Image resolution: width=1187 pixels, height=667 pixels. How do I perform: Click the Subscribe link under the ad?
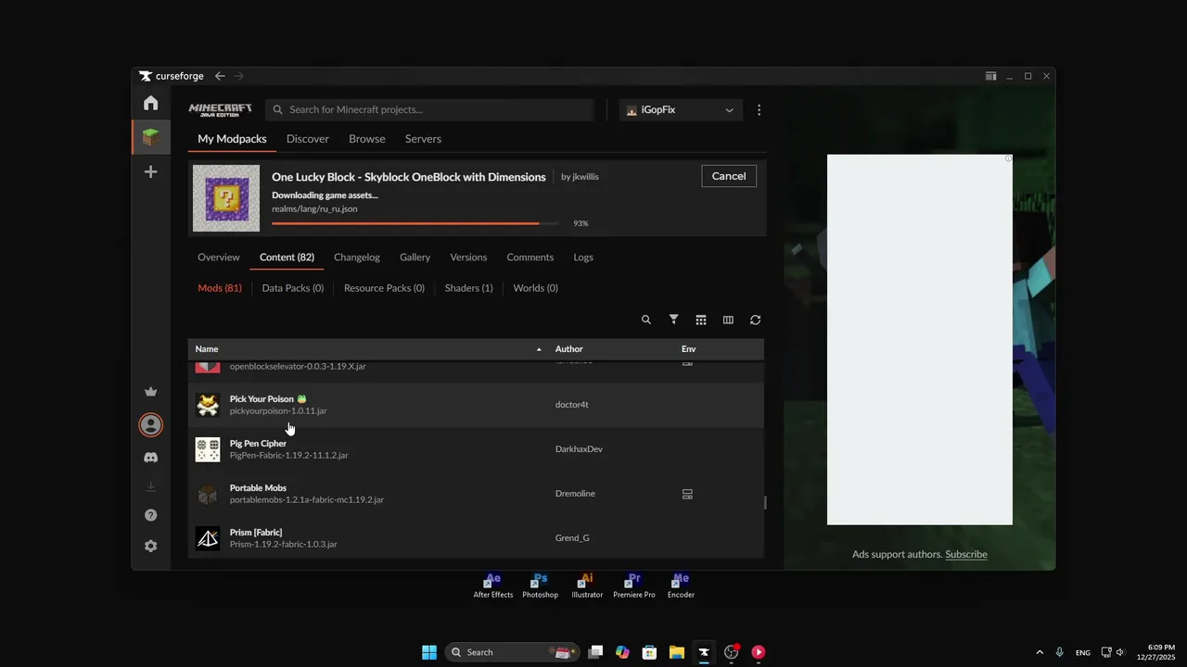point(966,554)
